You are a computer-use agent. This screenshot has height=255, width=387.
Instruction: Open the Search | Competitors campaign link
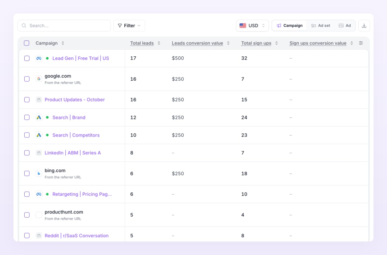tap(76, 135)
